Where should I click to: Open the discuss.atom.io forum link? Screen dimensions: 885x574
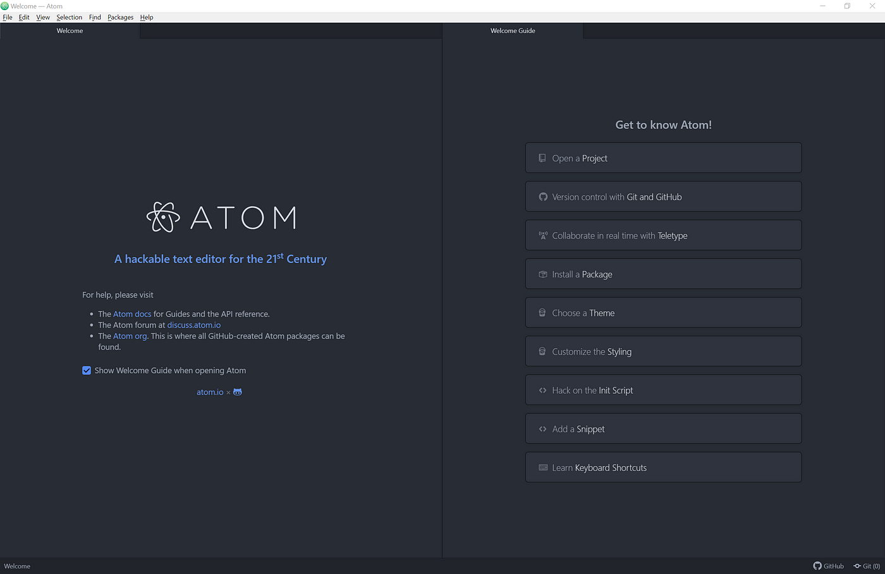point(194,325)
